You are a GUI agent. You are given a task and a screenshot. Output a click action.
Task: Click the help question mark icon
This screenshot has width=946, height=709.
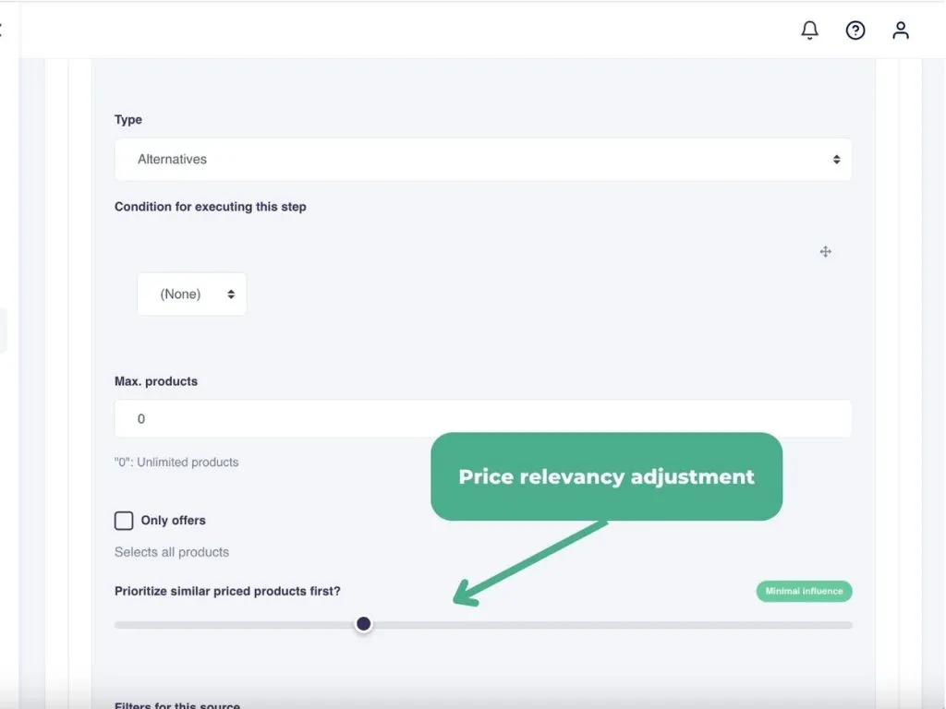(x=855, y=30)
